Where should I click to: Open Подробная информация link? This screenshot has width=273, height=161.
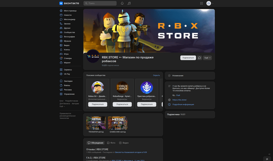click(183, 104)
